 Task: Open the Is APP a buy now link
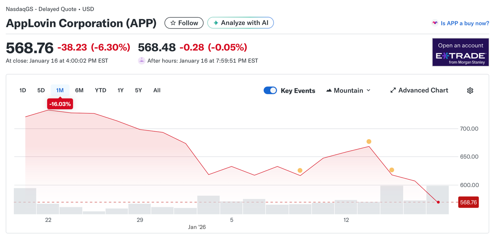pyautogui.click(x=465, y=23)
